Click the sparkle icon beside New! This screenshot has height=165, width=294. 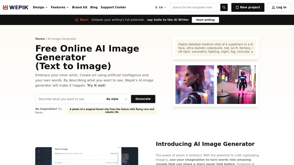click(77, 20)
